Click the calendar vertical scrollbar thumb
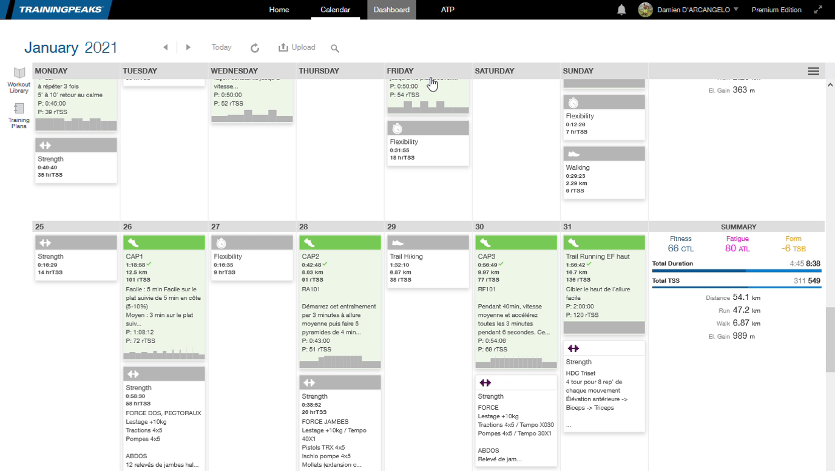 click(x=830, y=340)
